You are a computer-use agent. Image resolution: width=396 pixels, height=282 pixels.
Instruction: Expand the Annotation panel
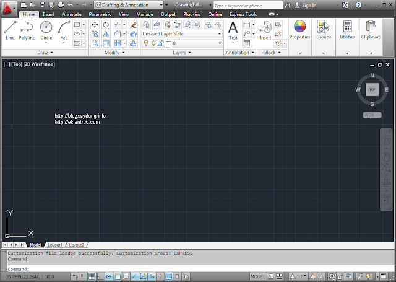point(240,52)
